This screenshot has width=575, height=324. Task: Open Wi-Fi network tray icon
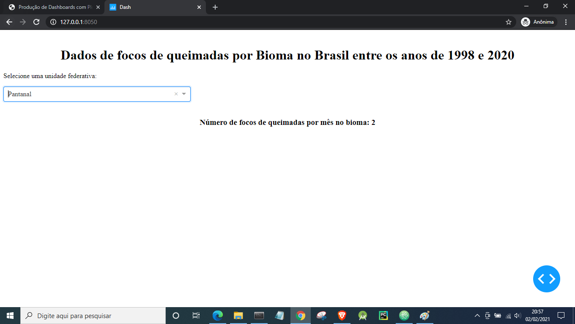coord(508,316)
